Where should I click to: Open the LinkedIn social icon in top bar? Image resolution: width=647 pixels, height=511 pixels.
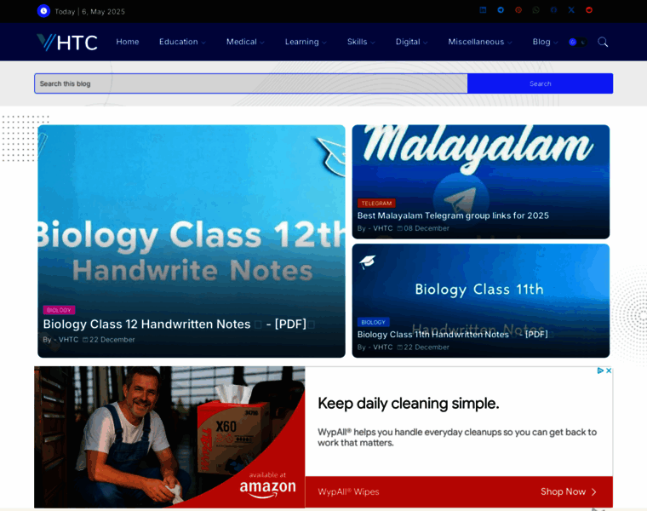[x=483, y=10]
